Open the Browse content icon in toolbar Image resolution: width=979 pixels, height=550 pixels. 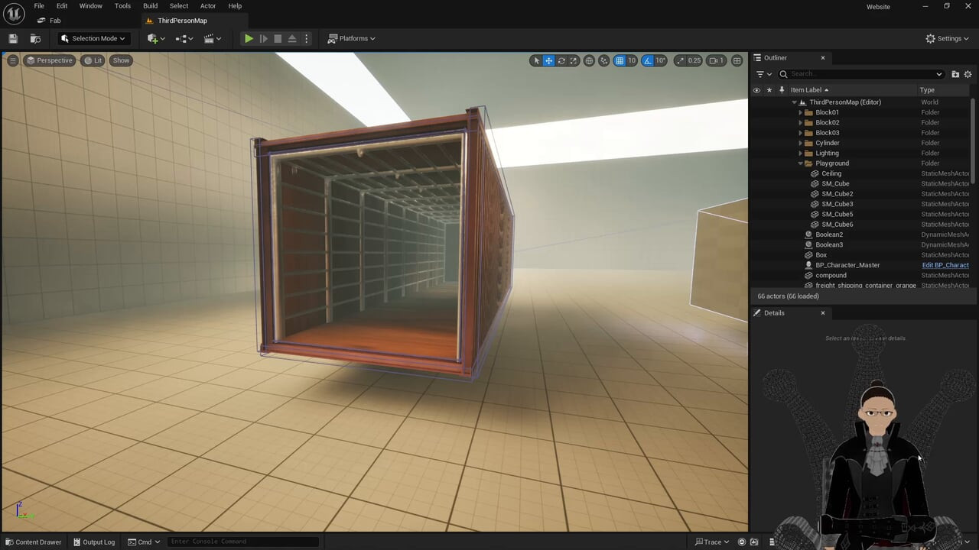(x=35, y=38)
